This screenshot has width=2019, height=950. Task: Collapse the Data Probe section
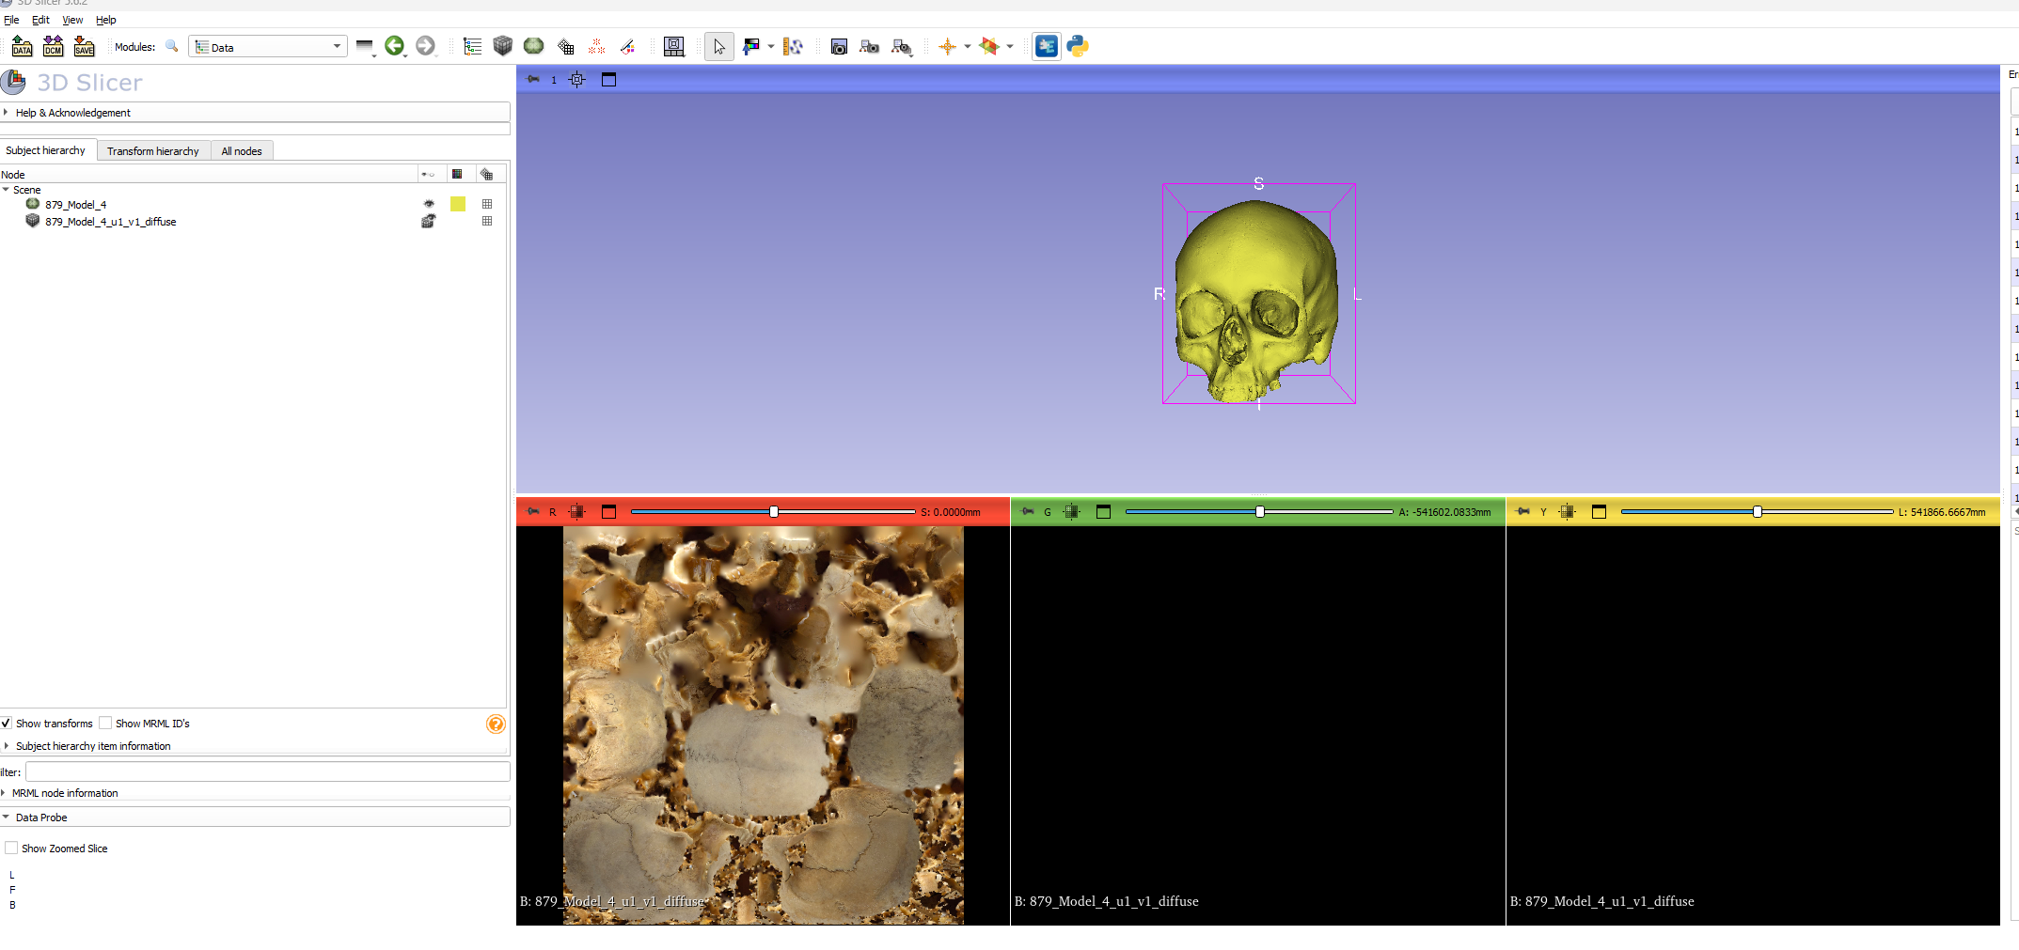[x=40, y=818]
